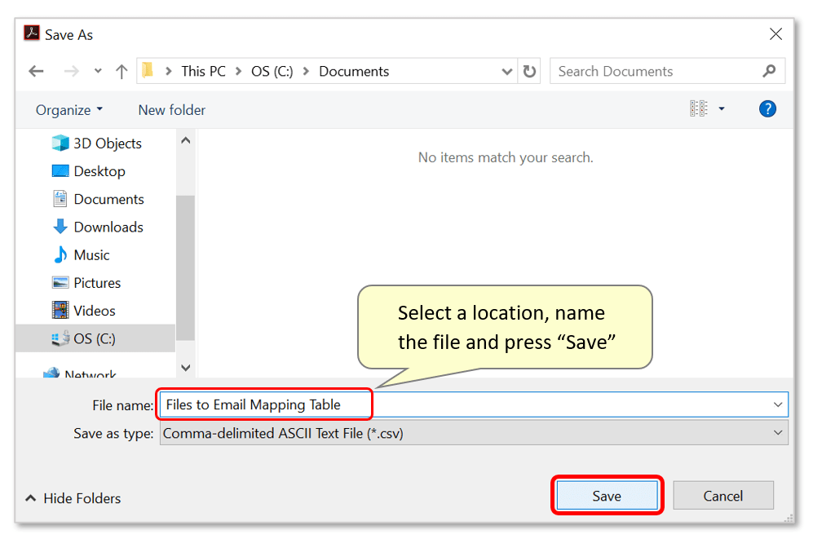Image resolution: width=813 pixels, height=539 pixels.
Task: Click the OS (C:) drive icon
Action: 60,338
